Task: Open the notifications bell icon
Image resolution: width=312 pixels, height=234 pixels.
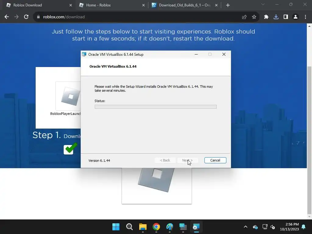Action: (304, 227)
